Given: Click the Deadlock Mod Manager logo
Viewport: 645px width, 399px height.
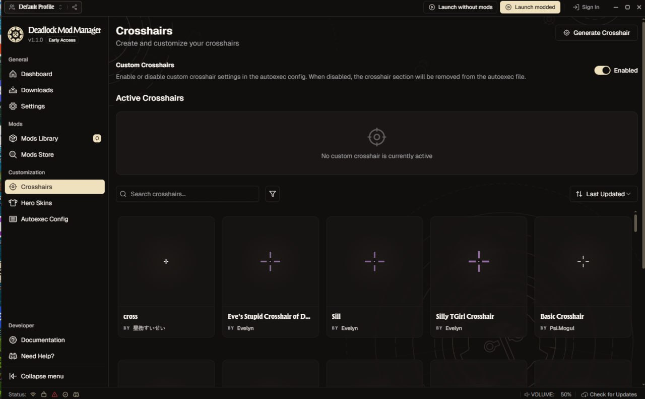Looking at the screenshot, I should (x=16, y=34).
